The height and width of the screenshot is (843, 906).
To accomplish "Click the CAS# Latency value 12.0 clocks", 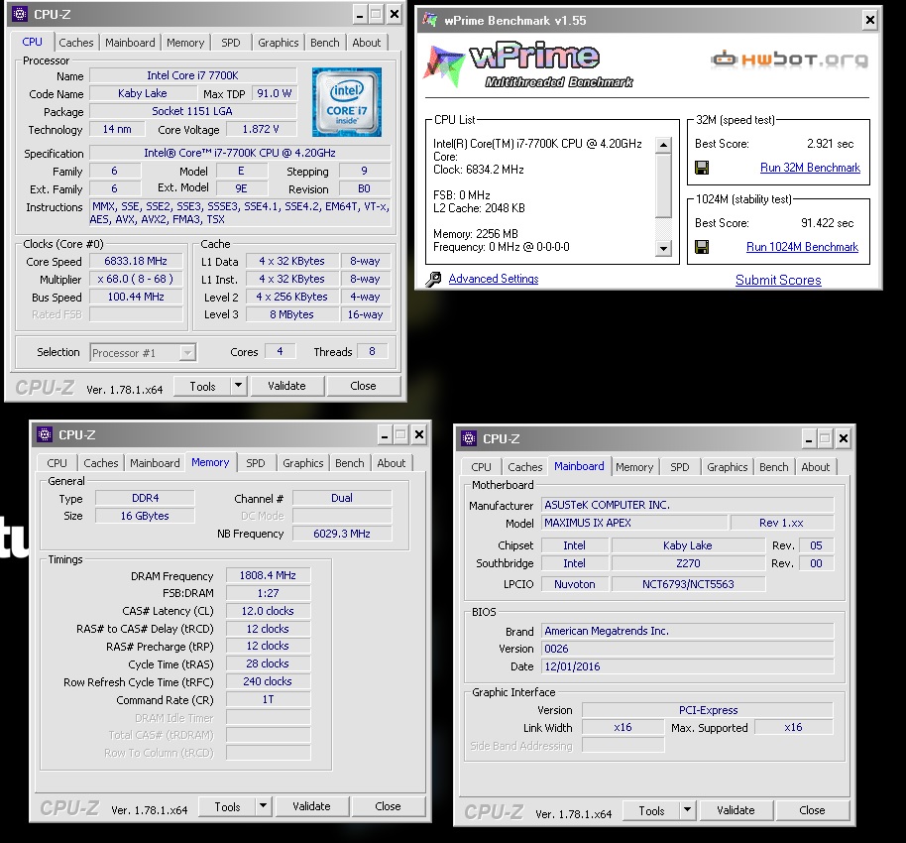I will (x=268, y=611).
